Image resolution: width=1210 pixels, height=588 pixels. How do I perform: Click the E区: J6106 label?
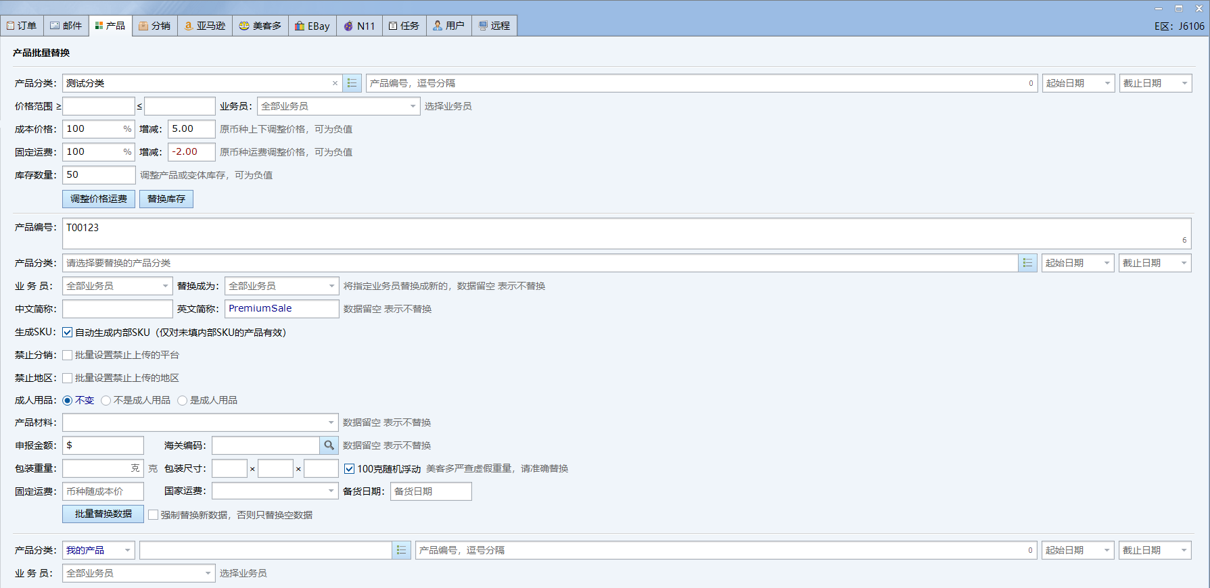[1180, 26]
